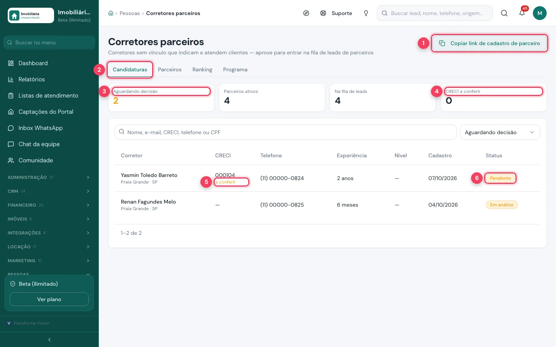Image resolution: width=556 pixels, height=347 pixels.
Task: Click Pessoas in the breadcrumb
Action: [130, 13]
